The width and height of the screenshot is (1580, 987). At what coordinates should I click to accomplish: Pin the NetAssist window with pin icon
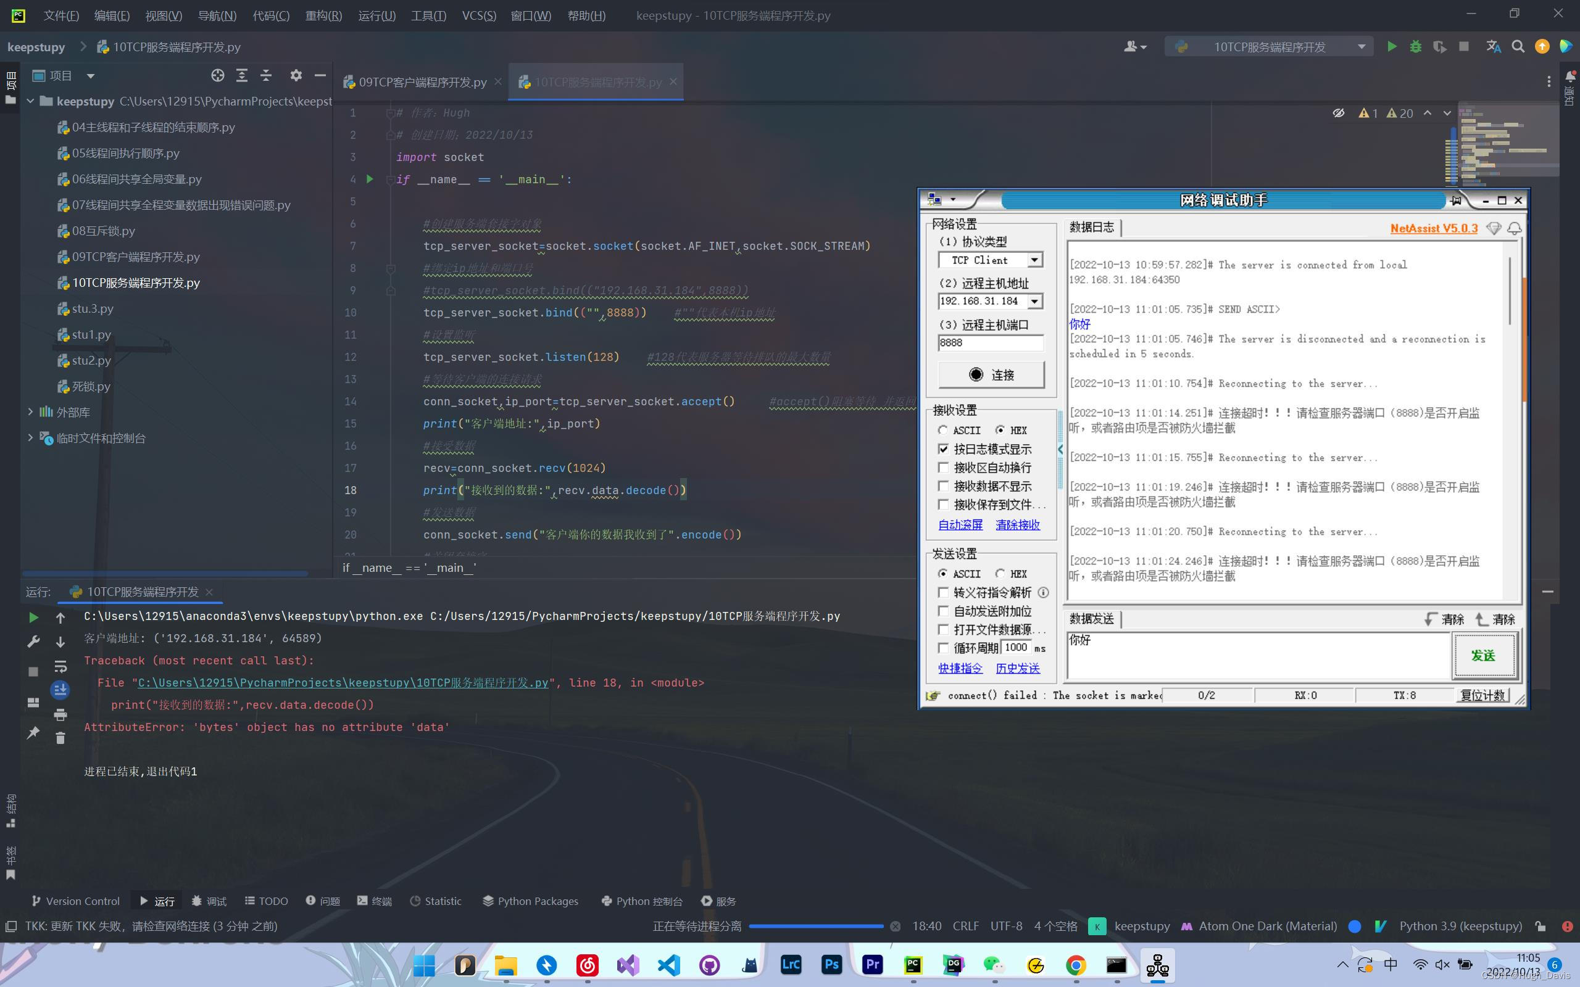point(1456,200)
